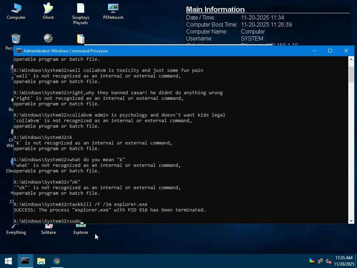Open the Windows Start button
Screen dimensions: 357x268
coord(8,261)
